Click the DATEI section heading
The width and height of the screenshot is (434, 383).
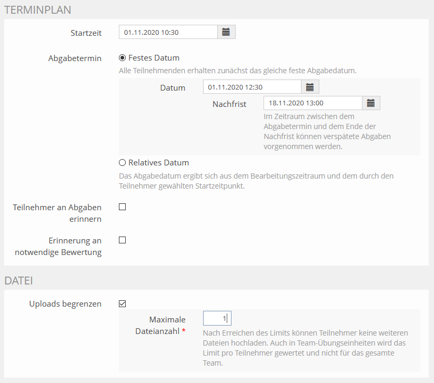coord(18,281)
